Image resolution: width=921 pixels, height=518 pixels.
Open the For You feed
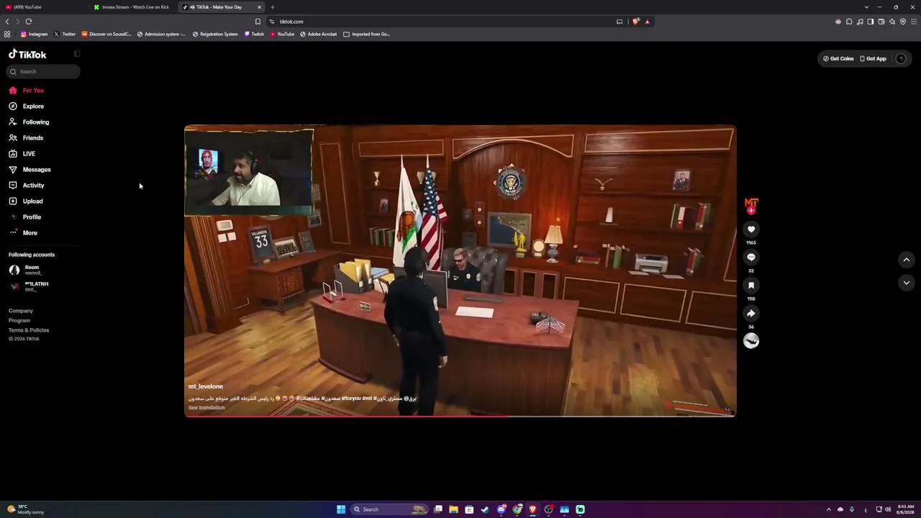tap(27, 91)
